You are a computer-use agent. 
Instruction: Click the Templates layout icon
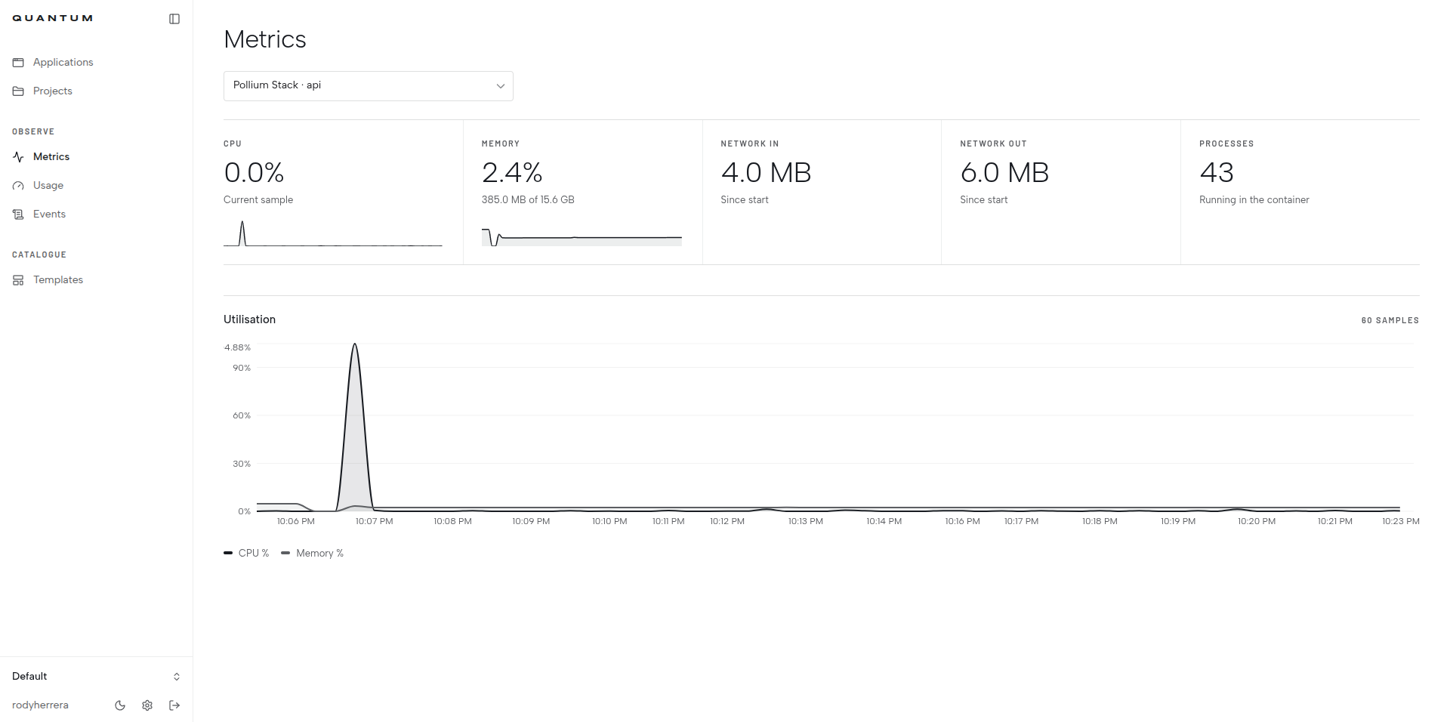click(x=18, y=280)
